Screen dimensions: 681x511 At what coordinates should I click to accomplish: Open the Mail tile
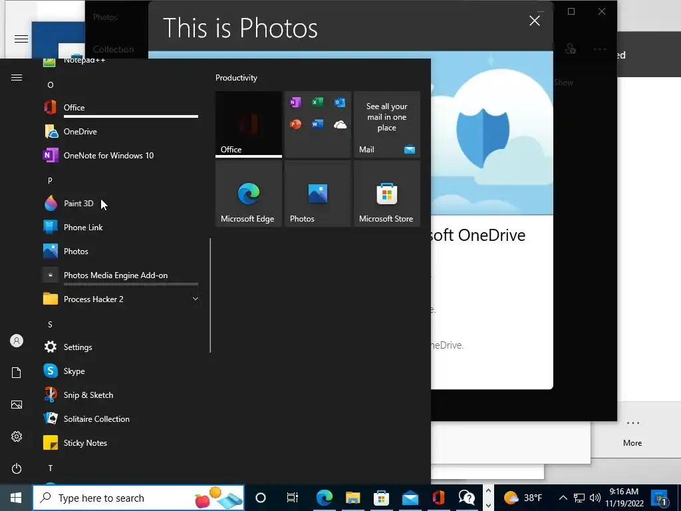[x=387, y=124]
